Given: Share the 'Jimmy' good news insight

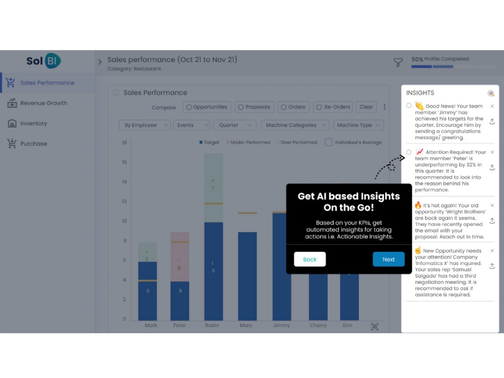Looking at the screenshot, I should [492, 121].
